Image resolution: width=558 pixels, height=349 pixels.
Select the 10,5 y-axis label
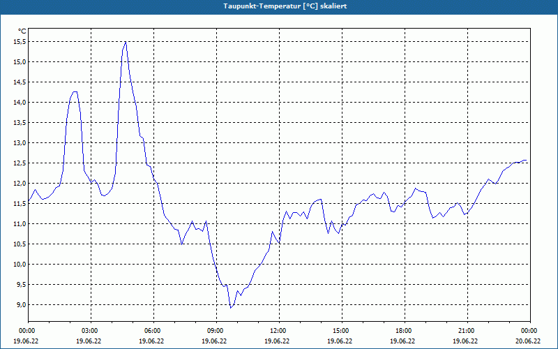click(x=20, y=244)
